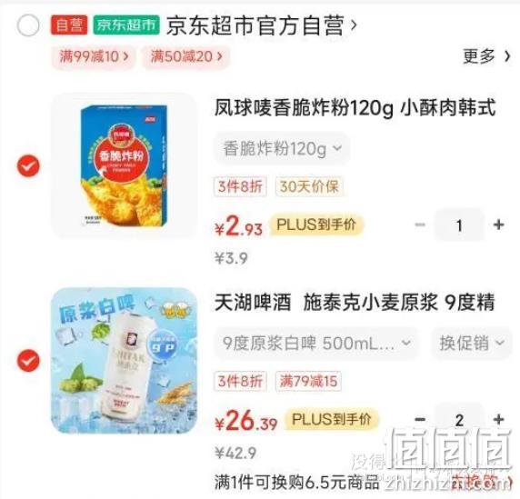Open 换促销 promotion dropdown

(x=472, y=343)
